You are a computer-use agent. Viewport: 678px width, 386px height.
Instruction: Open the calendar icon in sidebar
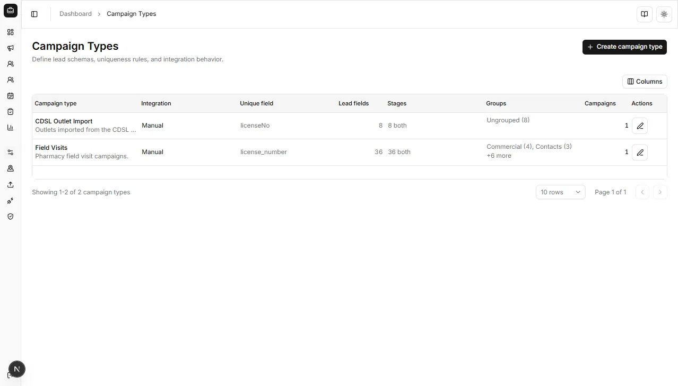tap(10, 96)
